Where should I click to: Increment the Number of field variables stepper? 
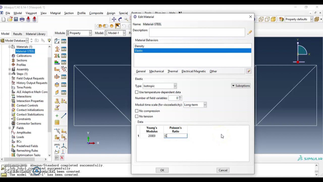[180, 97]
